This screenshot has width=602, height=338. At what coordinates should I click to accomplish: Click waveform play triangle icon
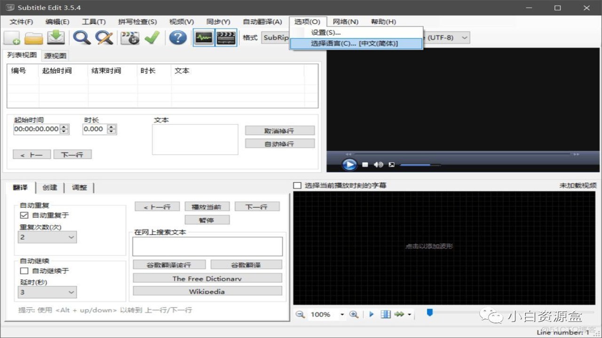pos(372,315)
